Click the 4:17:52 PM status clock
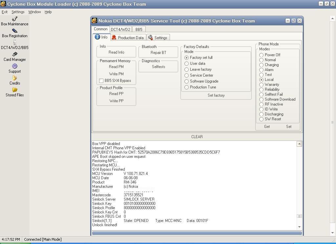This screenshot has height=244, width=336. tap(11, 239)
